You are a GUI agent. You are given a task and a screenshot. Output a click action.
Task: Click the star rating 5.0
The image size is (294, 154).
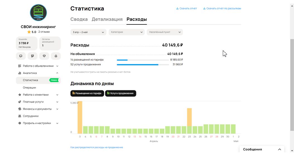(x=32, y=32)
